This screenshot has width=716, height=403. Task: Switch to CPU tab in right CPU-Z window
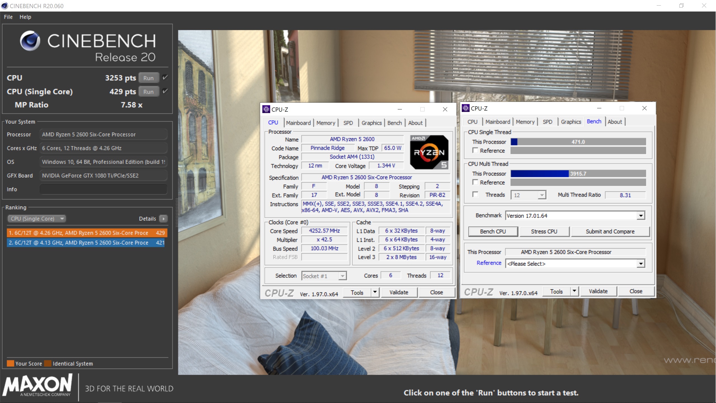pos(472,122)
